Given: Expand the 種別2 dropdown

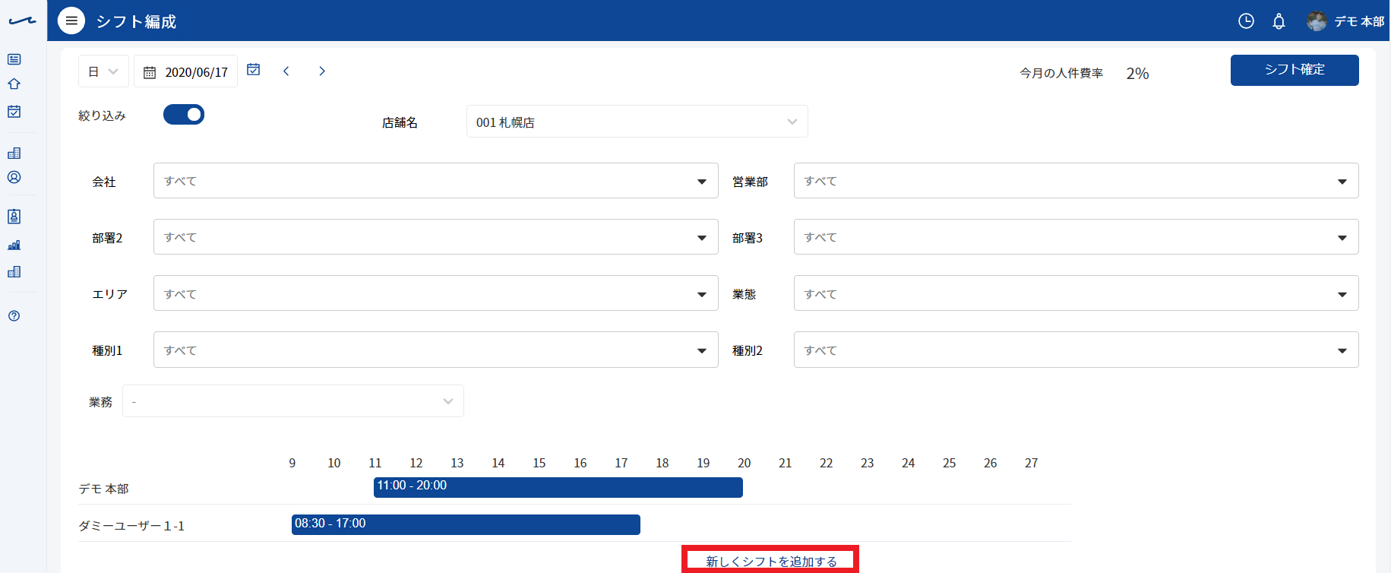Looking at the screenshot, I should 1076,350.
